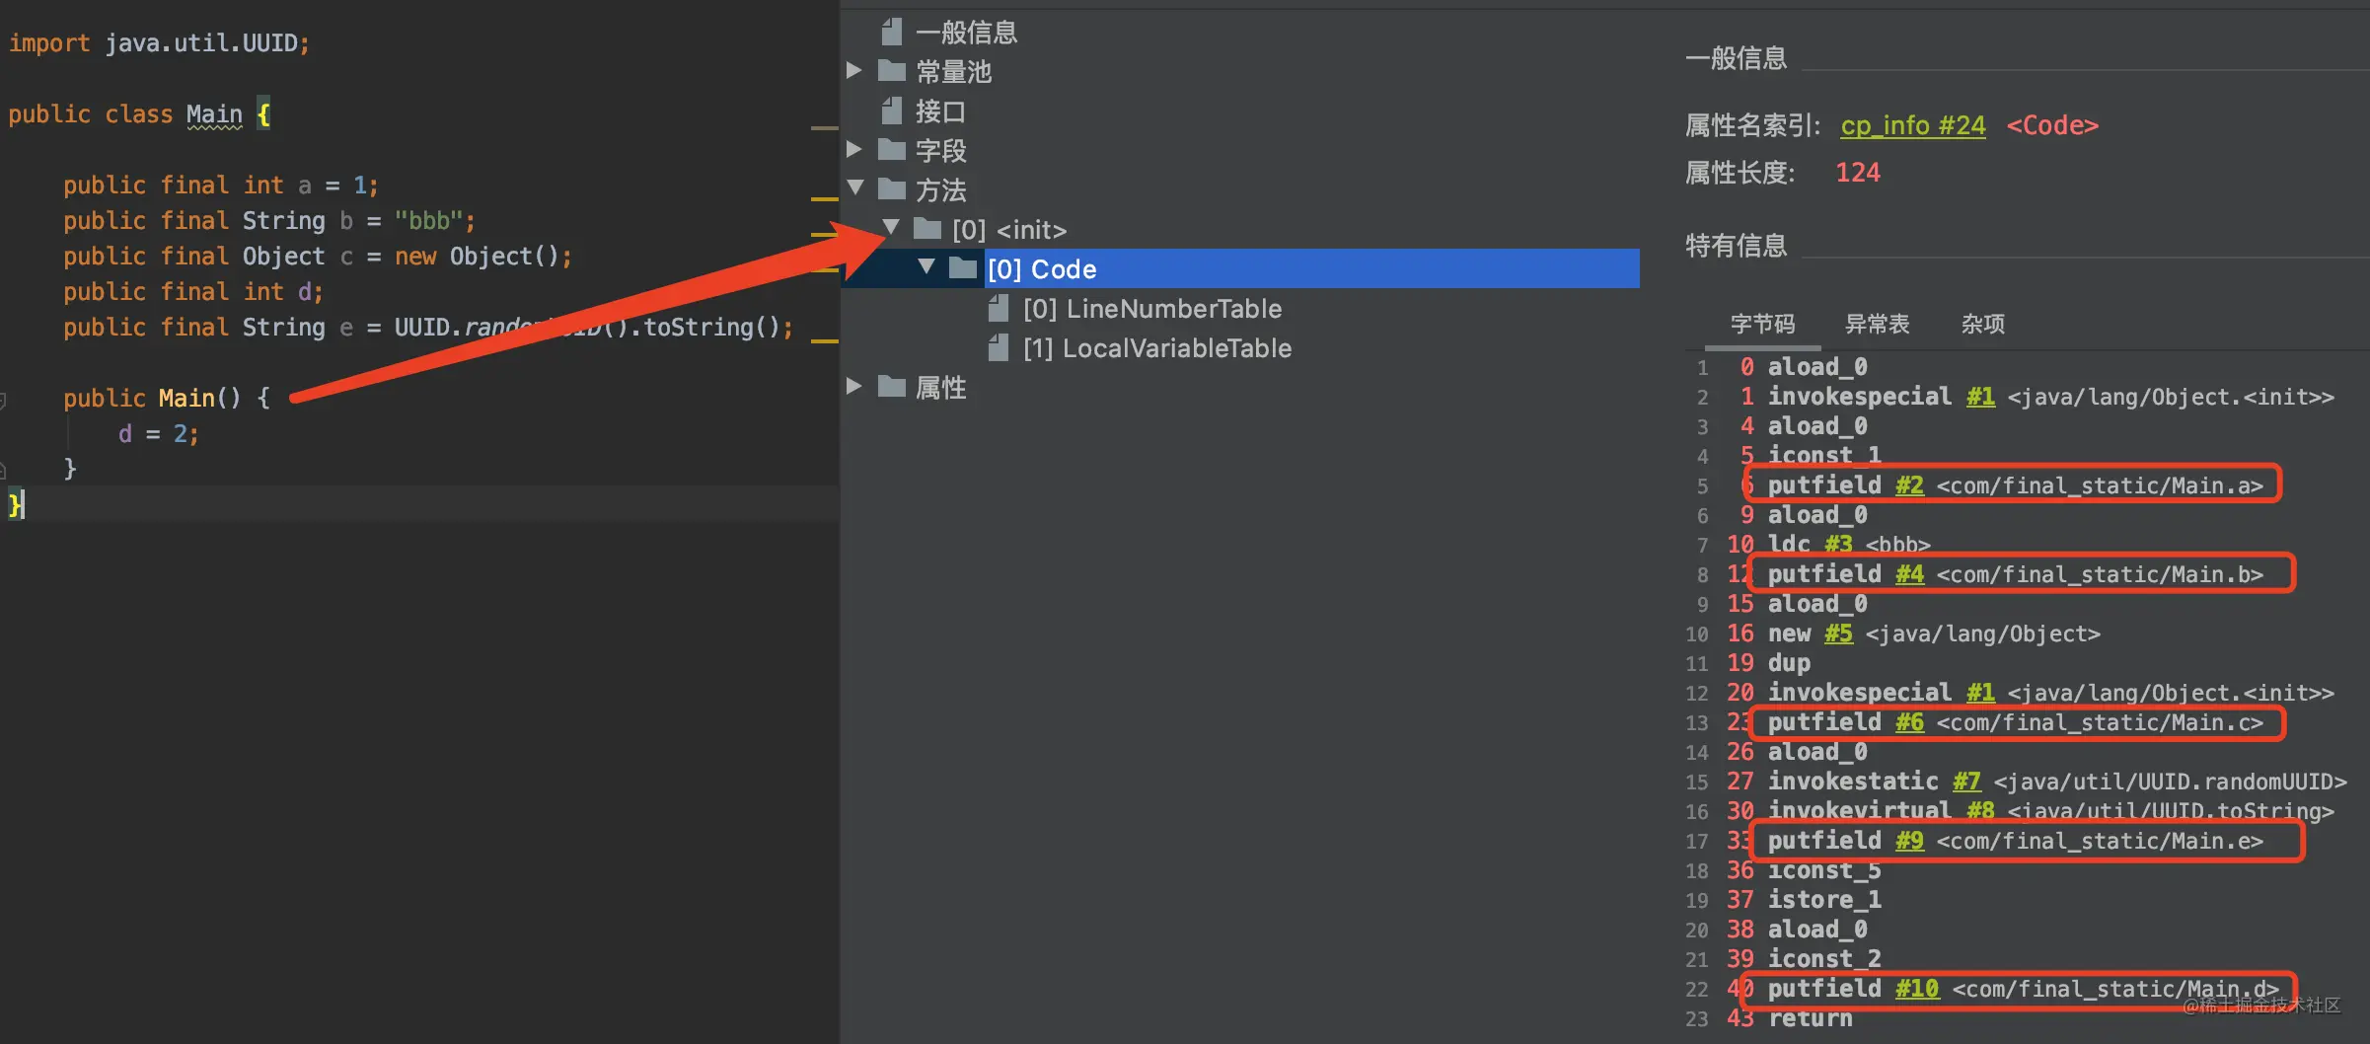Click the 'import java.util.UUID;' code line
This screenshot has width=2370, height=1044.
tap(159, 43)
